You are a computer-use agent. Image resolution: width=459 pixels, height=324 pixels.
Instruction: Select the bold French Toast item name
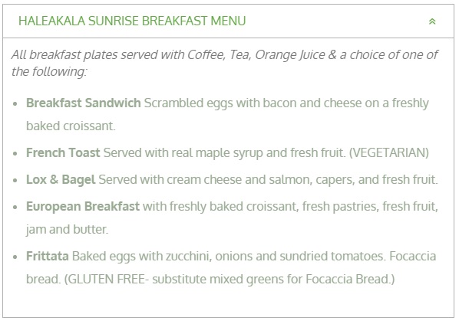63,152
